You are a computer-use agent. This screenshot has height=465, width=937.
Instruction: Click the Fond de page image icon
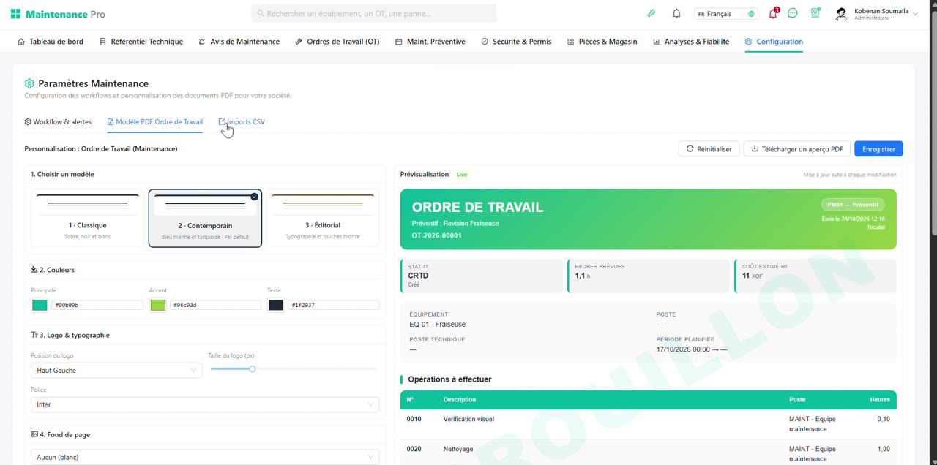(34, 434)
